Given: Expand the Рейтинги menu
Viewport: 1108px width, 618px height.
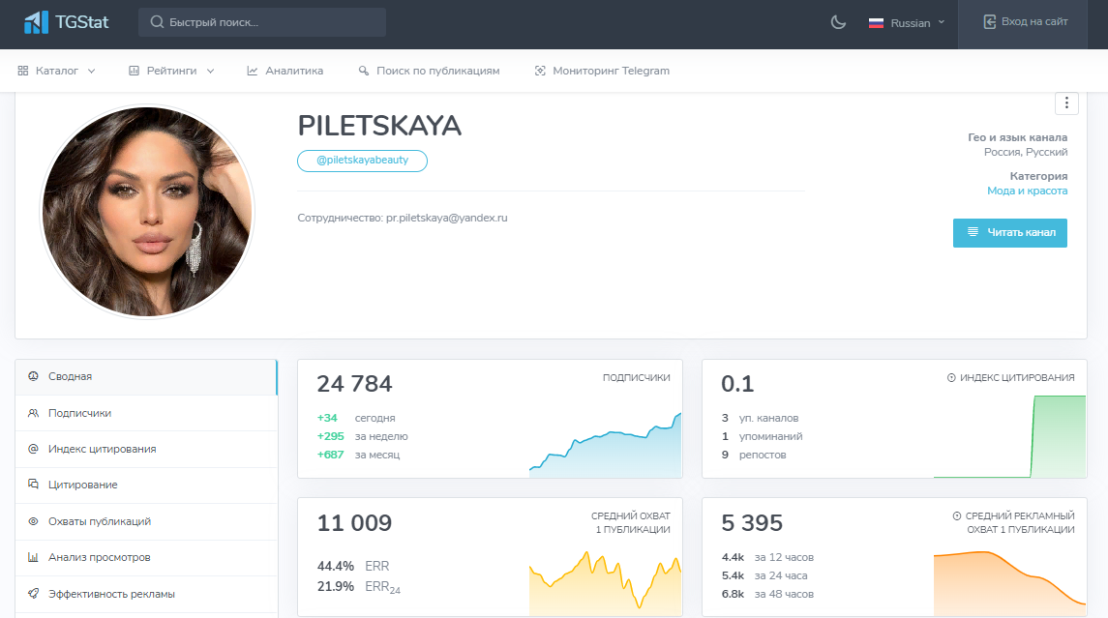Looking at the screenshot, I should click(x=171, y=71).
